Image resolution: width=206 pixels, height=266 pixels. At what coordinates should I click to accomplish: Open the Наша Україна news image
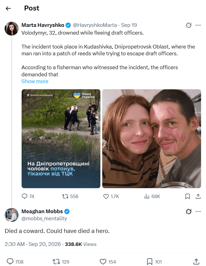pyautogui.click(x=61, y=139)
